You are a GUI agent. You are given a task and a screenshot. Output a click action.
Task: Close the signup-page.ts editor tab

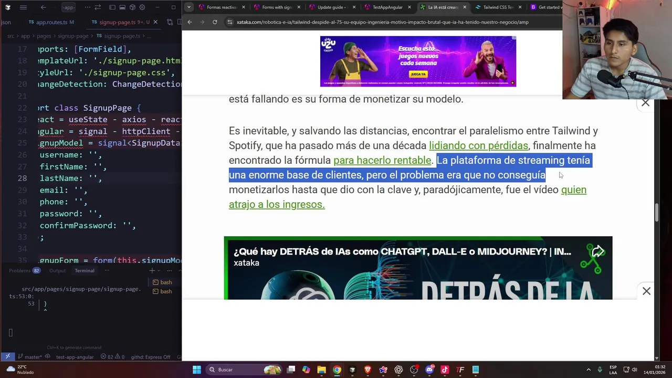pos(155,22)
